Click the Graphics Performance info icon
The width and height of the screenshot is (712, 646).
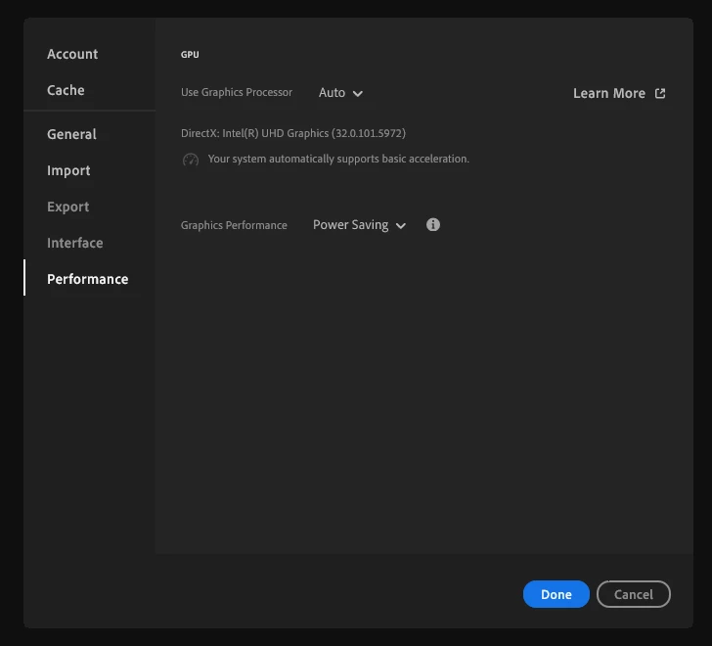pyautogui.click(x=432, y=224)
